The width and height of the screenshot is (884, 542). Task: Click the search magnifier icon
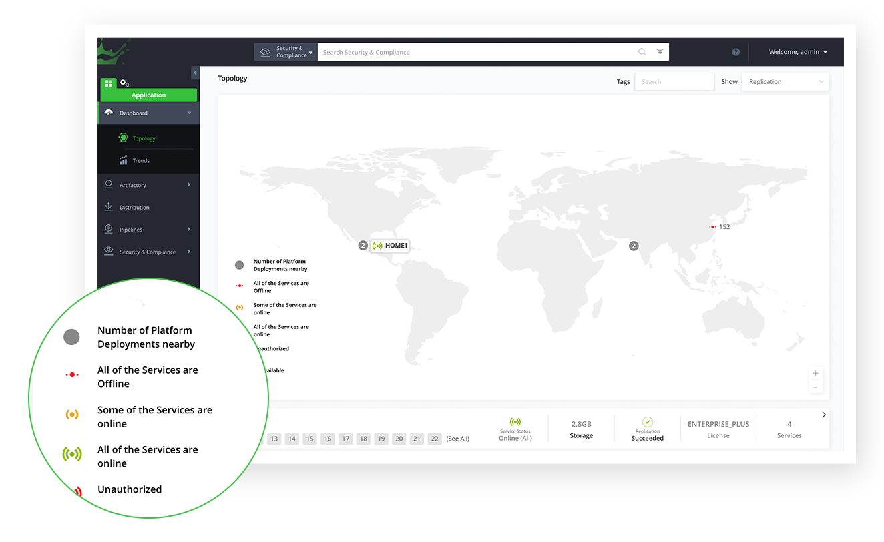642,52
